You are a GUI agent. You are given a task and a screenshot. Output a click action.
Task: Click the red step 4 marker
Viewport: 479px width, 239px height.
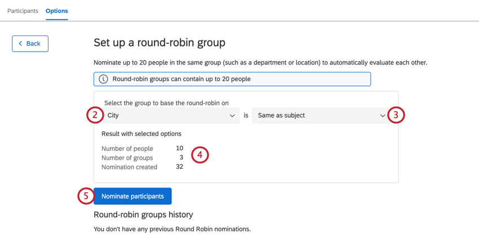pos(200,155)
